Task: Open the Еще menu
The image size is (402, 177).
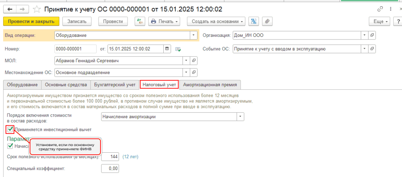Action: [380, 22]
